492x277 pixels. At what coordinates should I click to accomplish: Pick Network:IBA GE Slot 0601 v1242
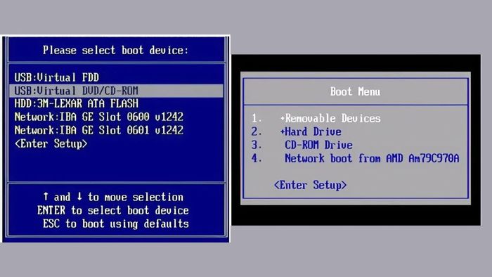pyautogui.click(x=99, y=130)
